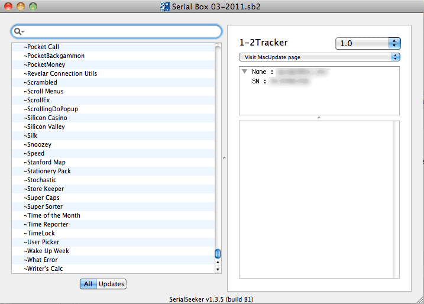Viewport: 424px width, 304px height.
Task: Select the All tab
Action: point(88,284)
